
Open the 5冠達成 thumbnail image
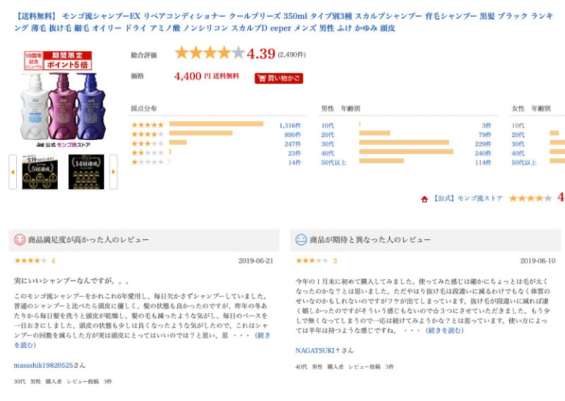(x=40, y=172)
